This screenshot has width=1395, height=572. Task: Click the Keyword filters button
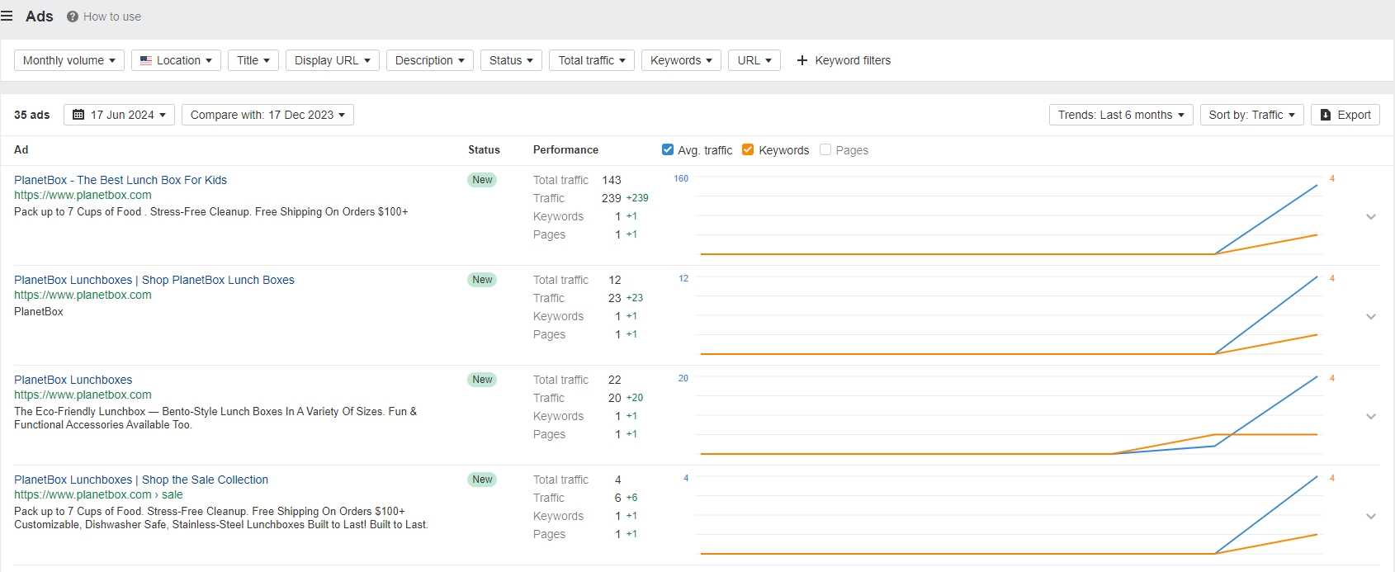[844, 60]
